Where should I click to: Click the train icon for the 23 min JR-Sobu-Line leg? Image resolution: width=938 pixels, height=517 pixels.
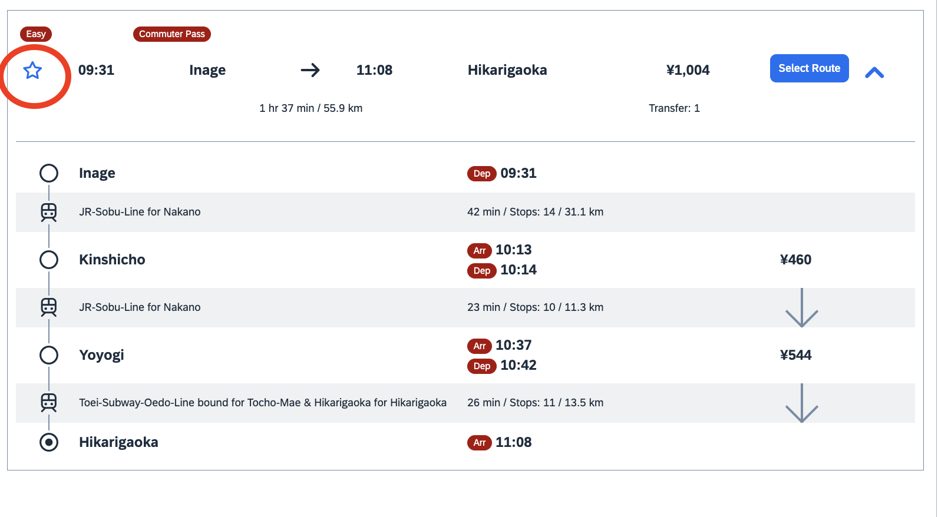pyautogui.click(x=49, y=307)
